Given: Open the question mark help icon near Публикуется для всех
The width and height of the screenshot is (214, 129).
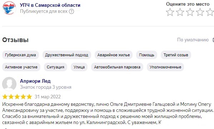Looking at the screenshot, I should [71, 11].
